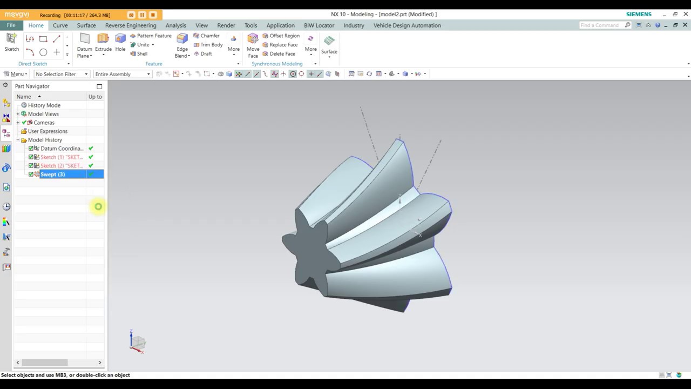
Task: Click the Pattern Feature command
Action: 151,36
